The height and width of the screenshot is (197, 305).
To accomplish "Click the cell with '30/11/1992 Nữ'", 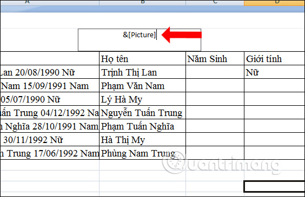I will pyautogui.click(x=50, y=140).
